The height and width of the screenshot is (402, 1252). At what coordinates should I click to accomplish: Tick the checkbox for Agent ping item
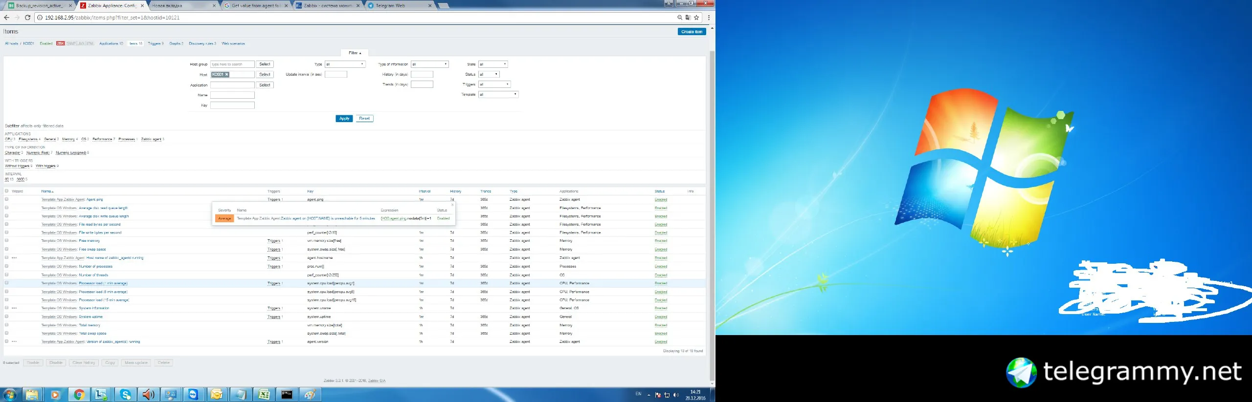tap(7, 199)
